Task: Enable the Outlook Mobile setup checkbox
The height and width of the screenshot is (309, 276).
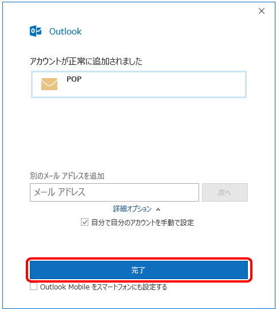Action: [x=33, y=287]
